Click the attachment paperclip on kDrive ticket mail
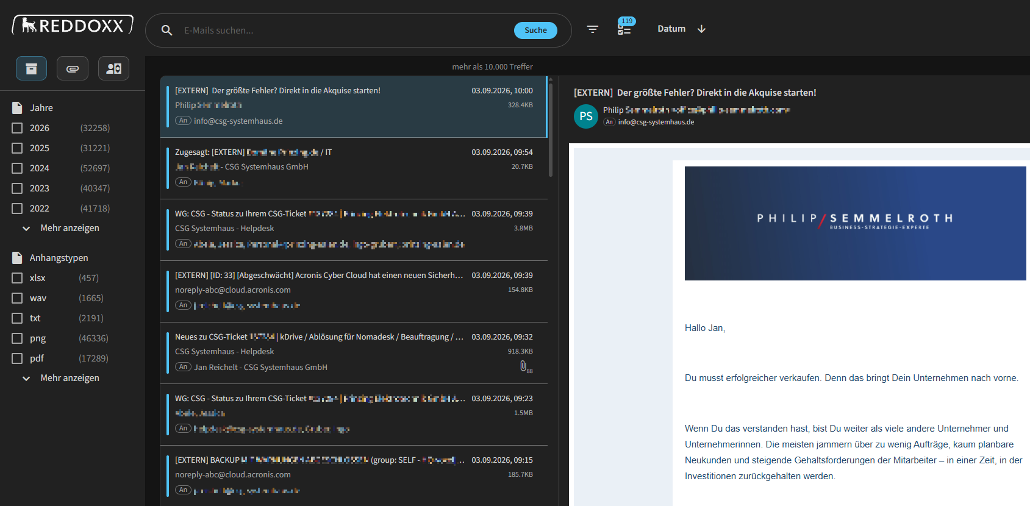The width and height of the screenshot is (1030, 506). pos(523,366)
